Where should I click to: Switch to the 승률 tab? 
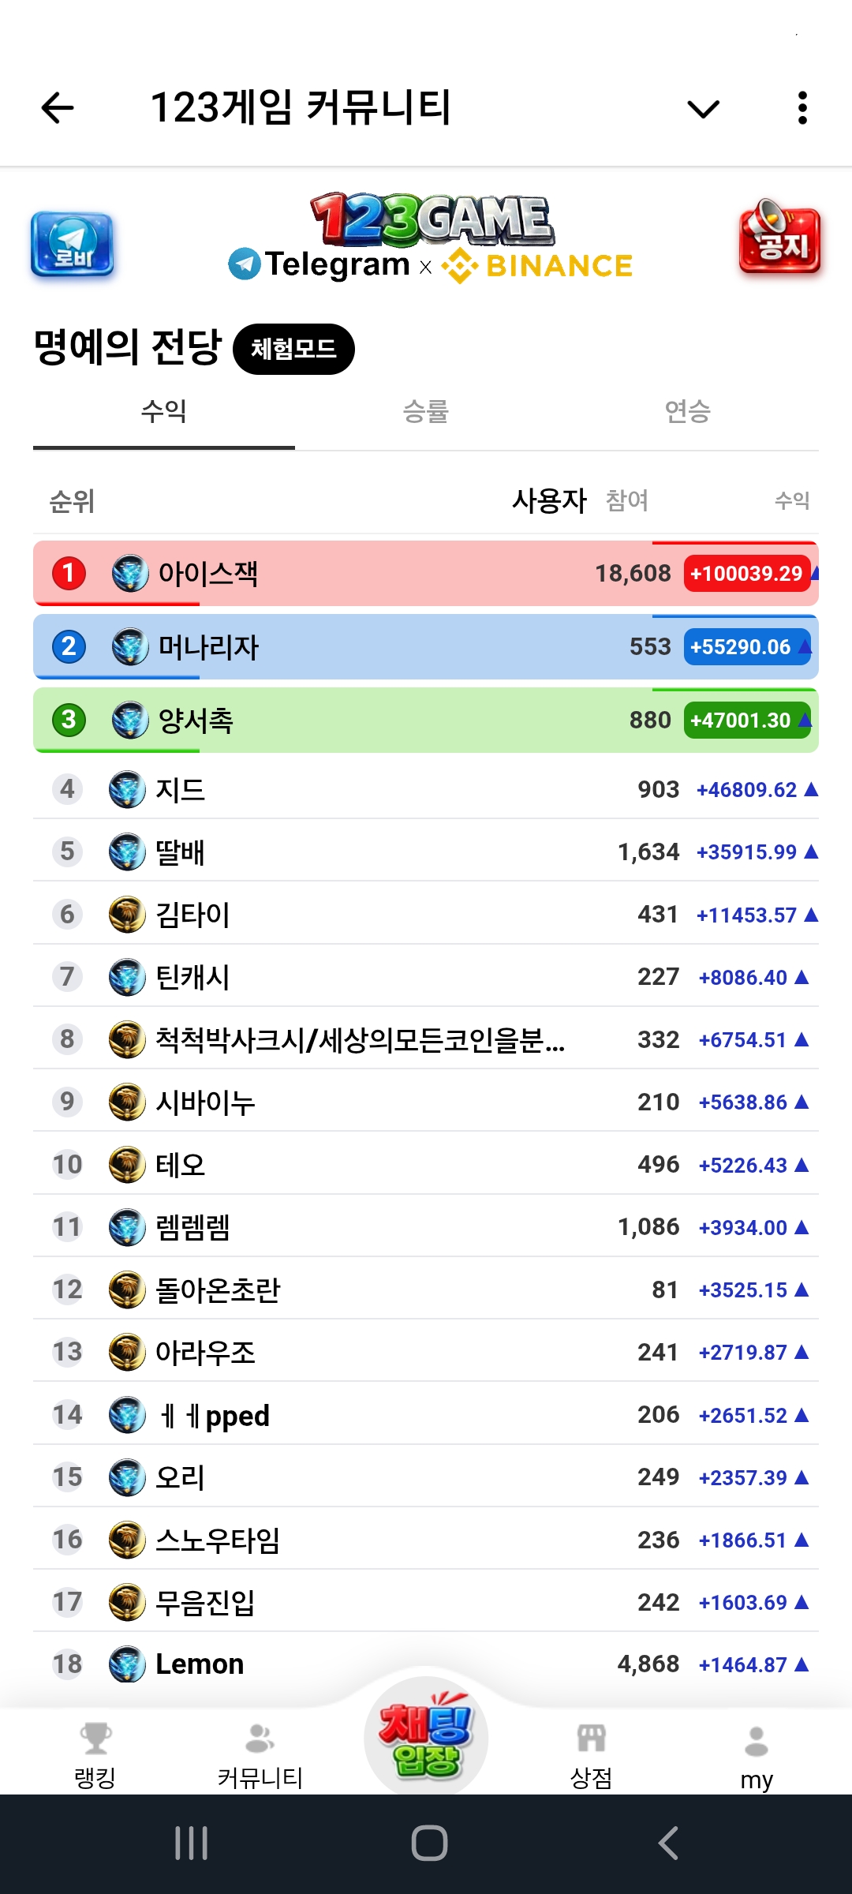pos(425,412)
